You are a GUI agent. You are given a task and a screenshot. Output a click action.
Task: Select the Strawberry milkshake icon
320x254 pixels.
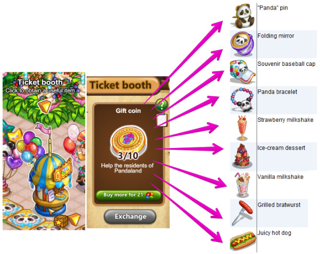(x=242, y=128)
